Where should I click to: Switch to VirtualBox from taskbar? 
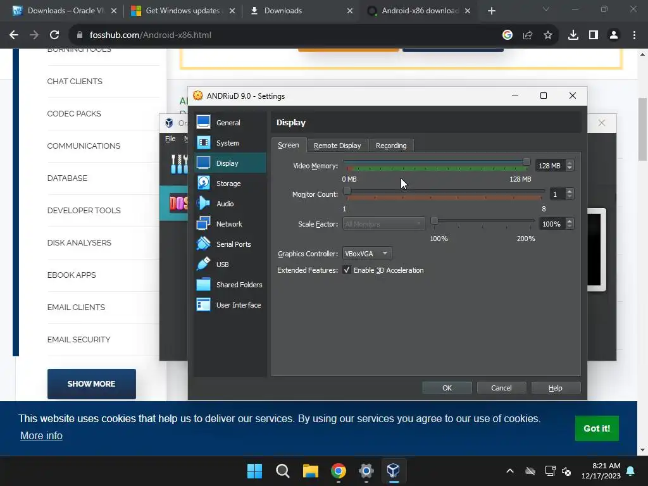point(394,471)
